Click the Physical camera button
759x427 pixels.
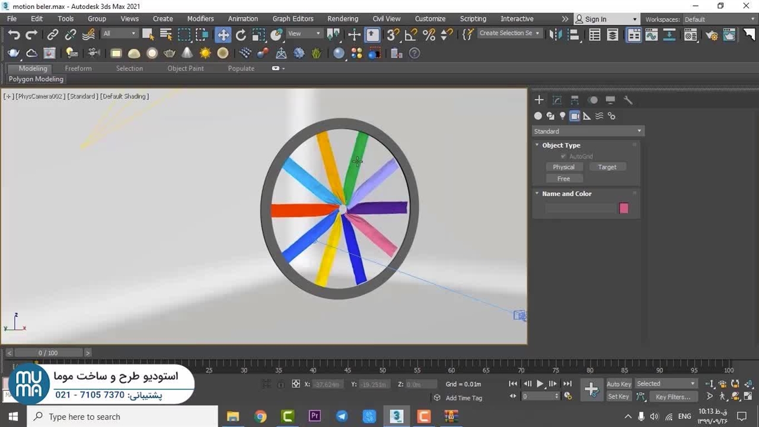point(563,167)
